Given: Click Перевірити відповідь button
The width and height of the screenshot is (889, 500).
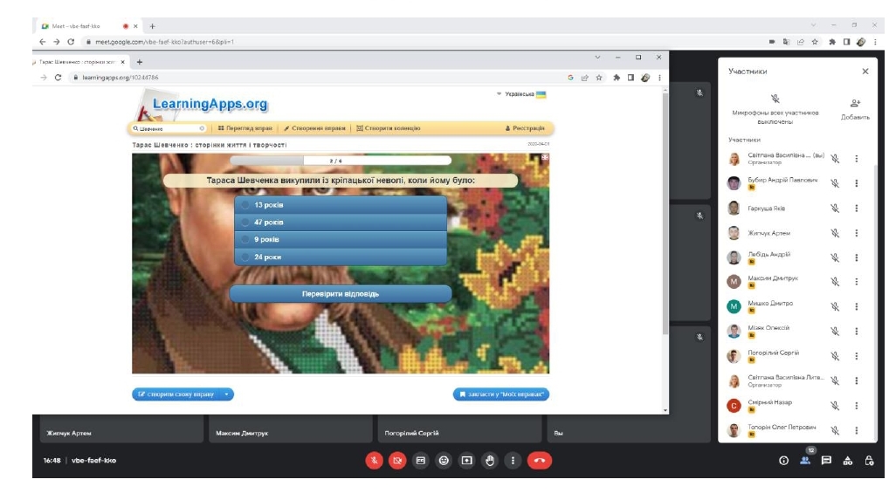Looking at the screenshot, I should (341, 294).
